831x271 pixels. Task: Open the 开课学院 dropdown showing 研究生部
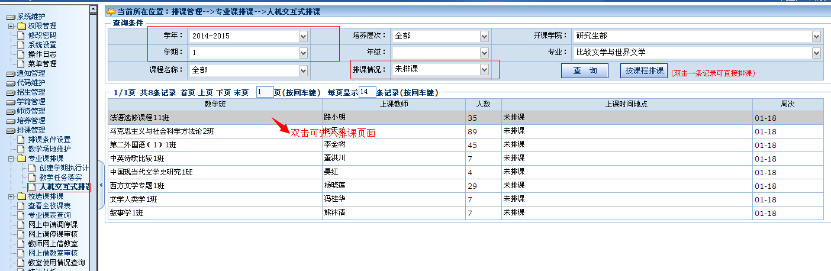pyautogui.click(x=816, y=36)
